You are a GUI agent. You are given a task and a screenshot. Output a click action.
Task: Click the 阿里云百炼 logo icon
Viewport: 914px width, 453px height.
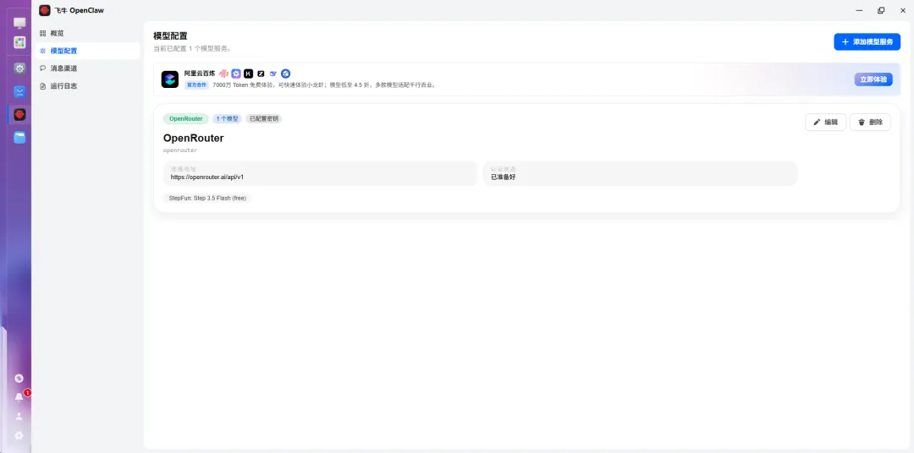(169, 79)
